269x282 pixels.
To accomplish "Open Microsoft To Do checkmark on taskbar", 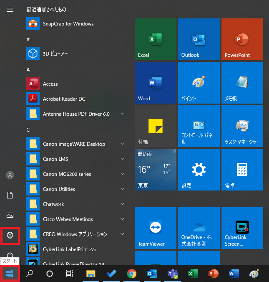I will 111,274.
